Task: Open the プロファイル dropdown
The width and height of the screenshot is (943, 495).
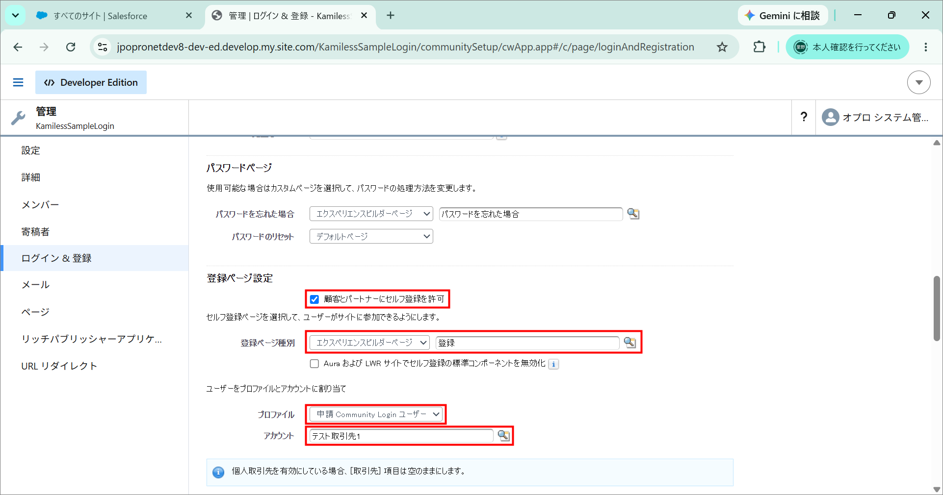Action: click(376, 414)
